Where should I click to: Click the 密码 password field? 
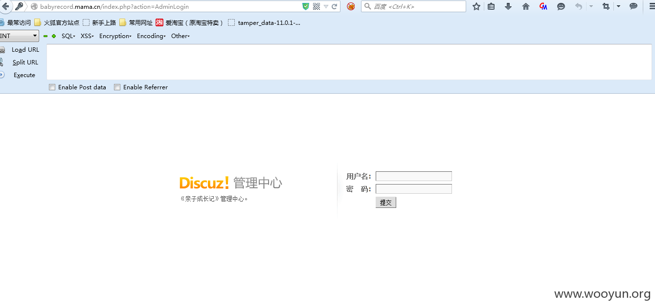click(414, 189)
